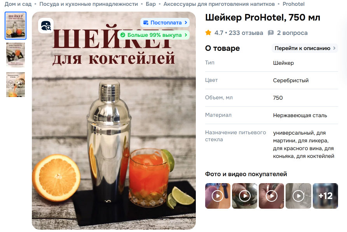Viewport: 347px width, 232px height.
Task: Go to Посуда и кухонные принадлежности category
Action: [89, 4]
